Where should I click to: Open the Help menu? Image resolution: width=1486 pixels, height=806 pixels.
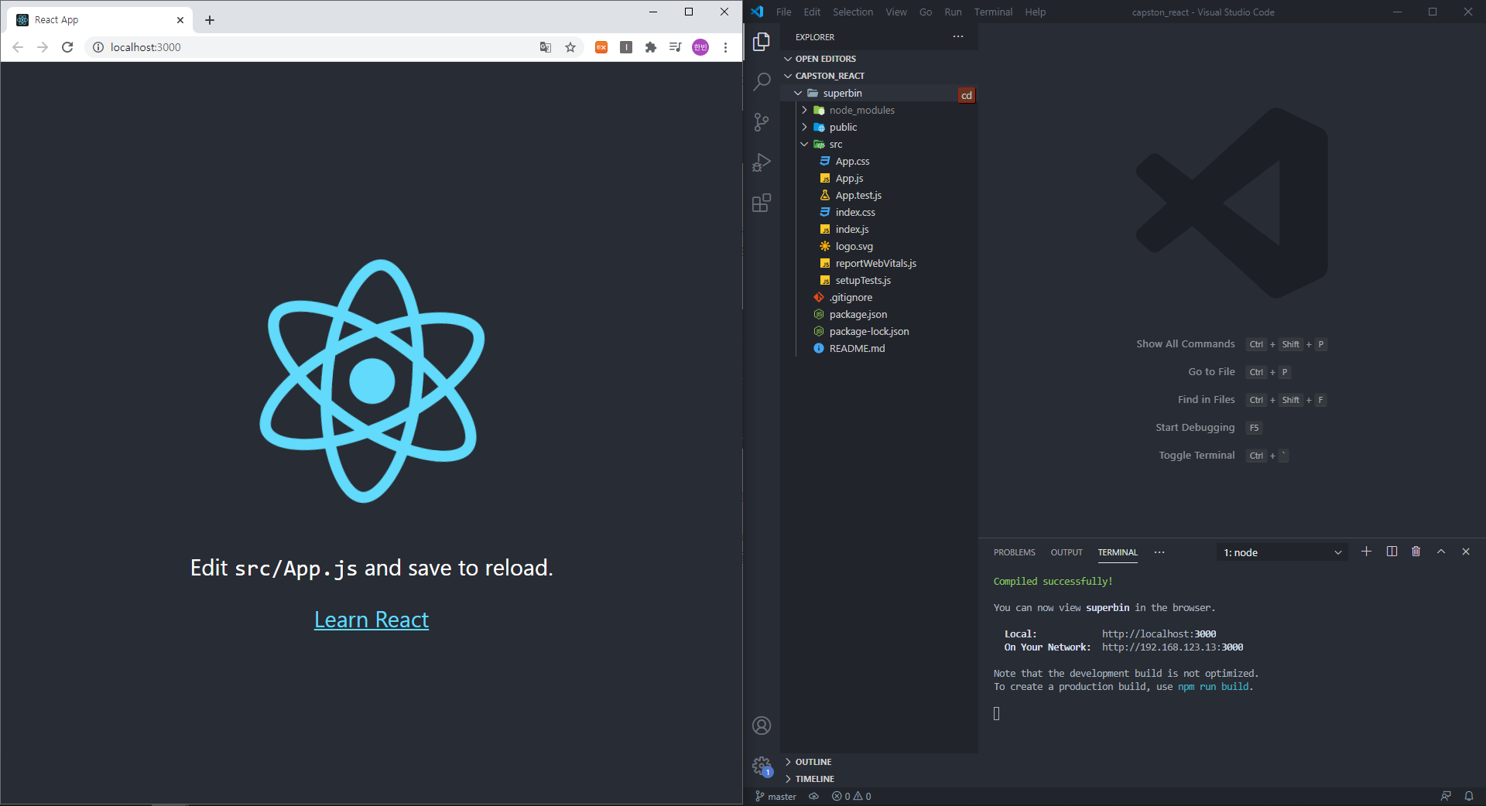pyautogui.click(x=1035, y=12)
